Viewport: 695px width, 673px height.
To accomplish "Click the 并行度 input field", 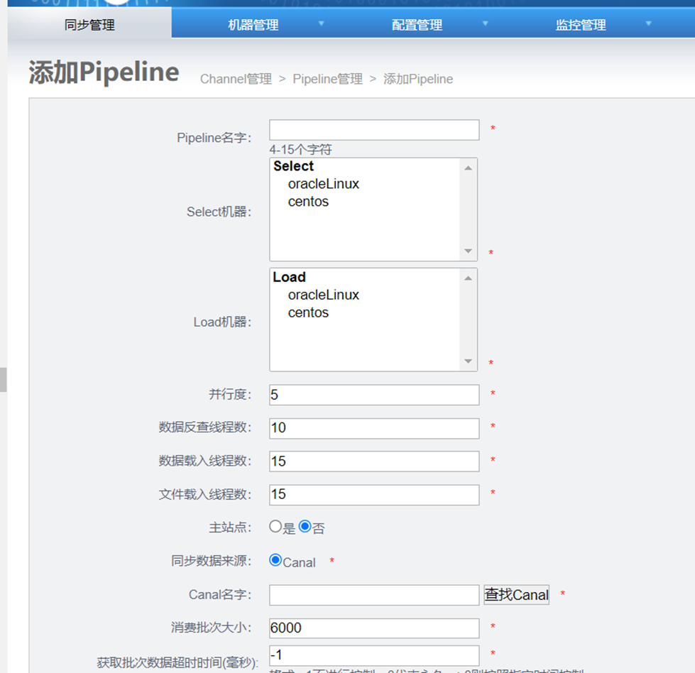I will [x=374, y=395].
